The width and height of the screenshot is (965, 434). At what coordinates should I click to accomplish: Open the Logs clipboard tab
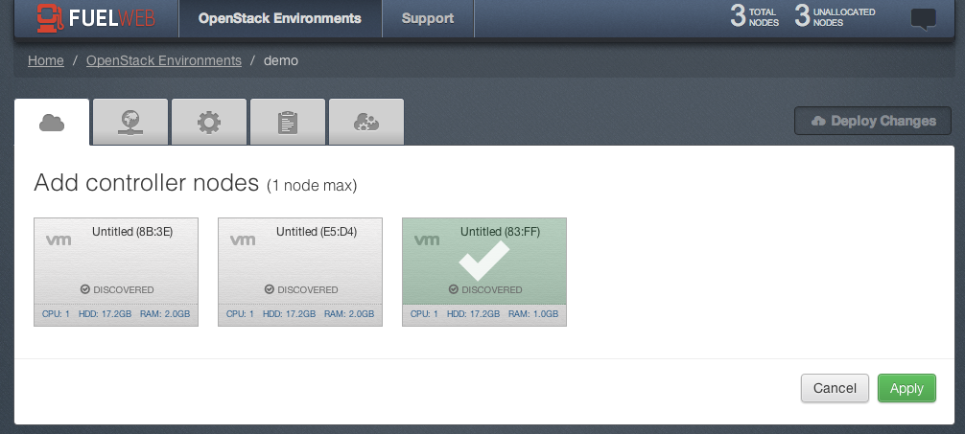[288, 122]
